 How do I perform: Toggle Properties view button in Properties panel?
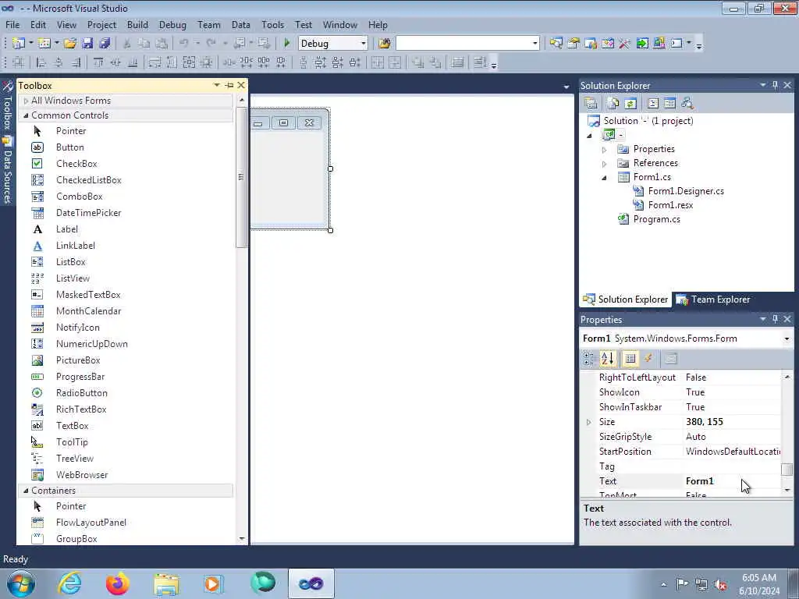pyautogui.click(x=630, y=359)
